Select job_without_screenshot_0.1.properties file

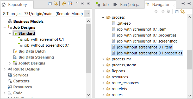click(x=150, y=53)
